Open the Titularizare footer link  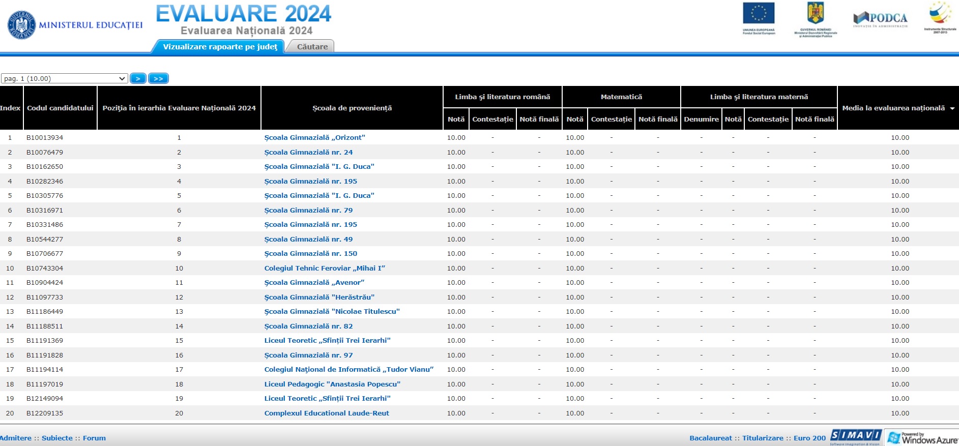click(763, 438)
